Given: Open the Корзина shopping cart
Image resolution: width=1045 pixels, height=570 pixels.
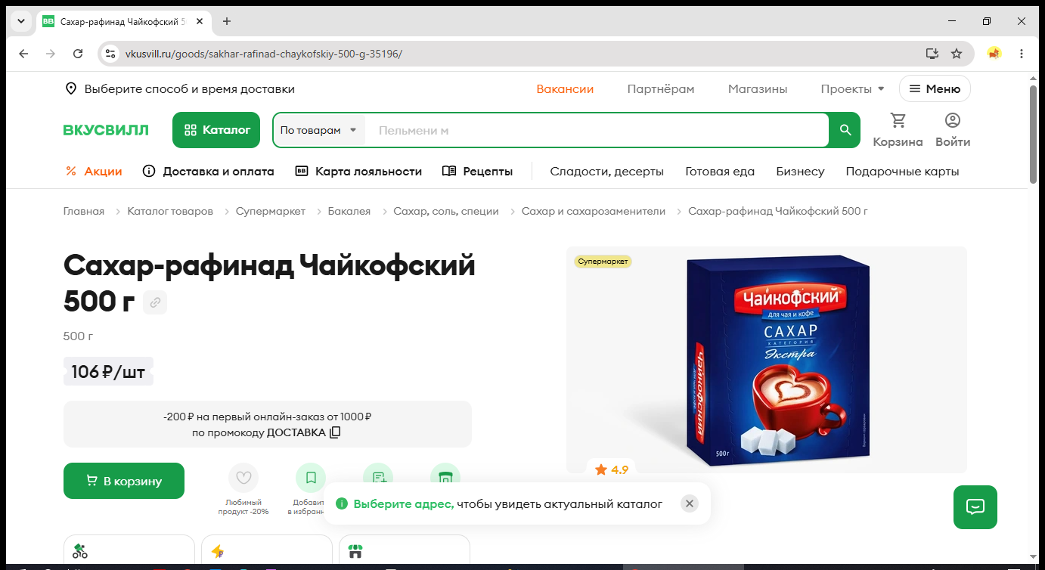Looking at the screenshot, I should tap(898, 130).
